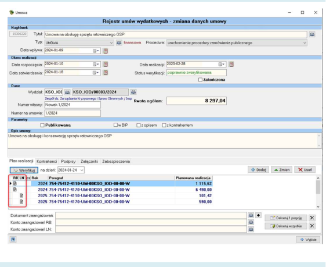Image resolution: width=326 pixels, height=267 pixels.
Task: Click the lookup icon beside the Tytuł field
Action: (312, 34)
